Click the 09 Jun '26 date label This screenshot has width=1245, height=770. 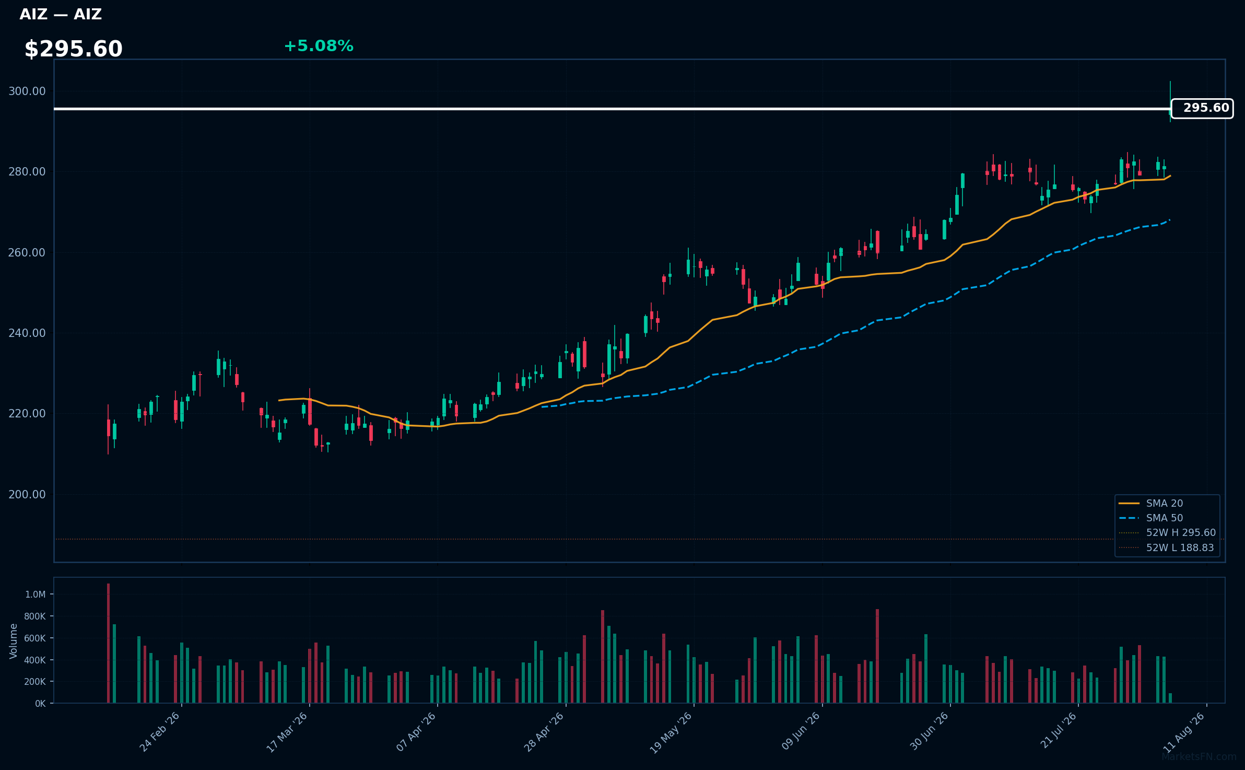800,732
